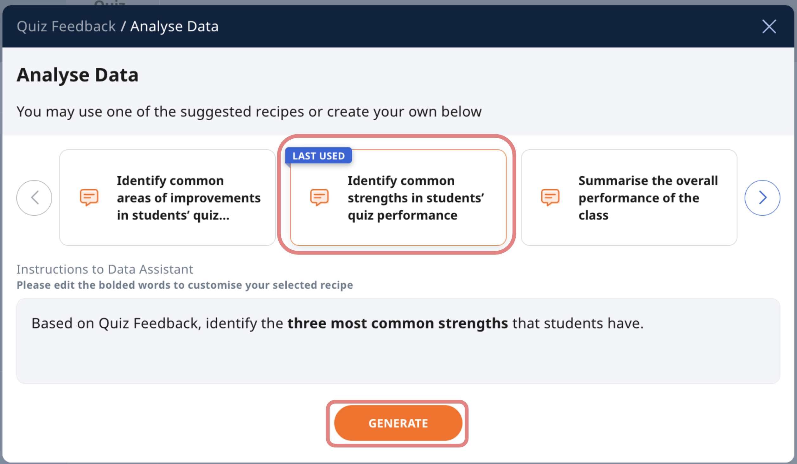Show next recipes with right arrow
This screenshot has height=464, width=797.
[x=762, y=198]
